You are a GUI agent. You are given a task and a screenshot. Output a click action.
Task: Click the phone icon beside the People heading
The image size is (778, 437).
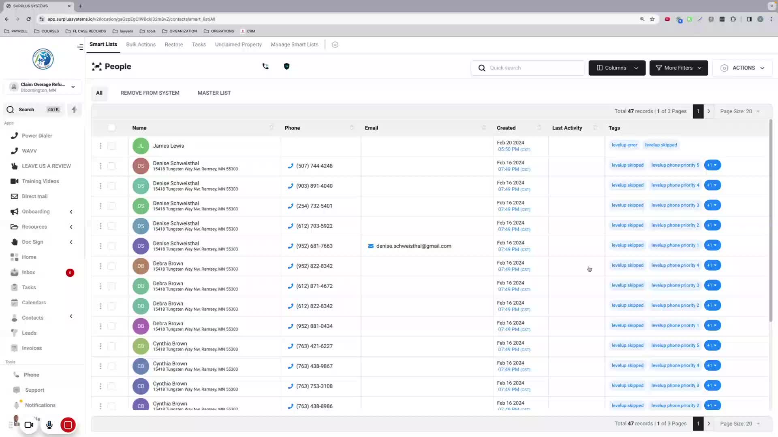265,66
